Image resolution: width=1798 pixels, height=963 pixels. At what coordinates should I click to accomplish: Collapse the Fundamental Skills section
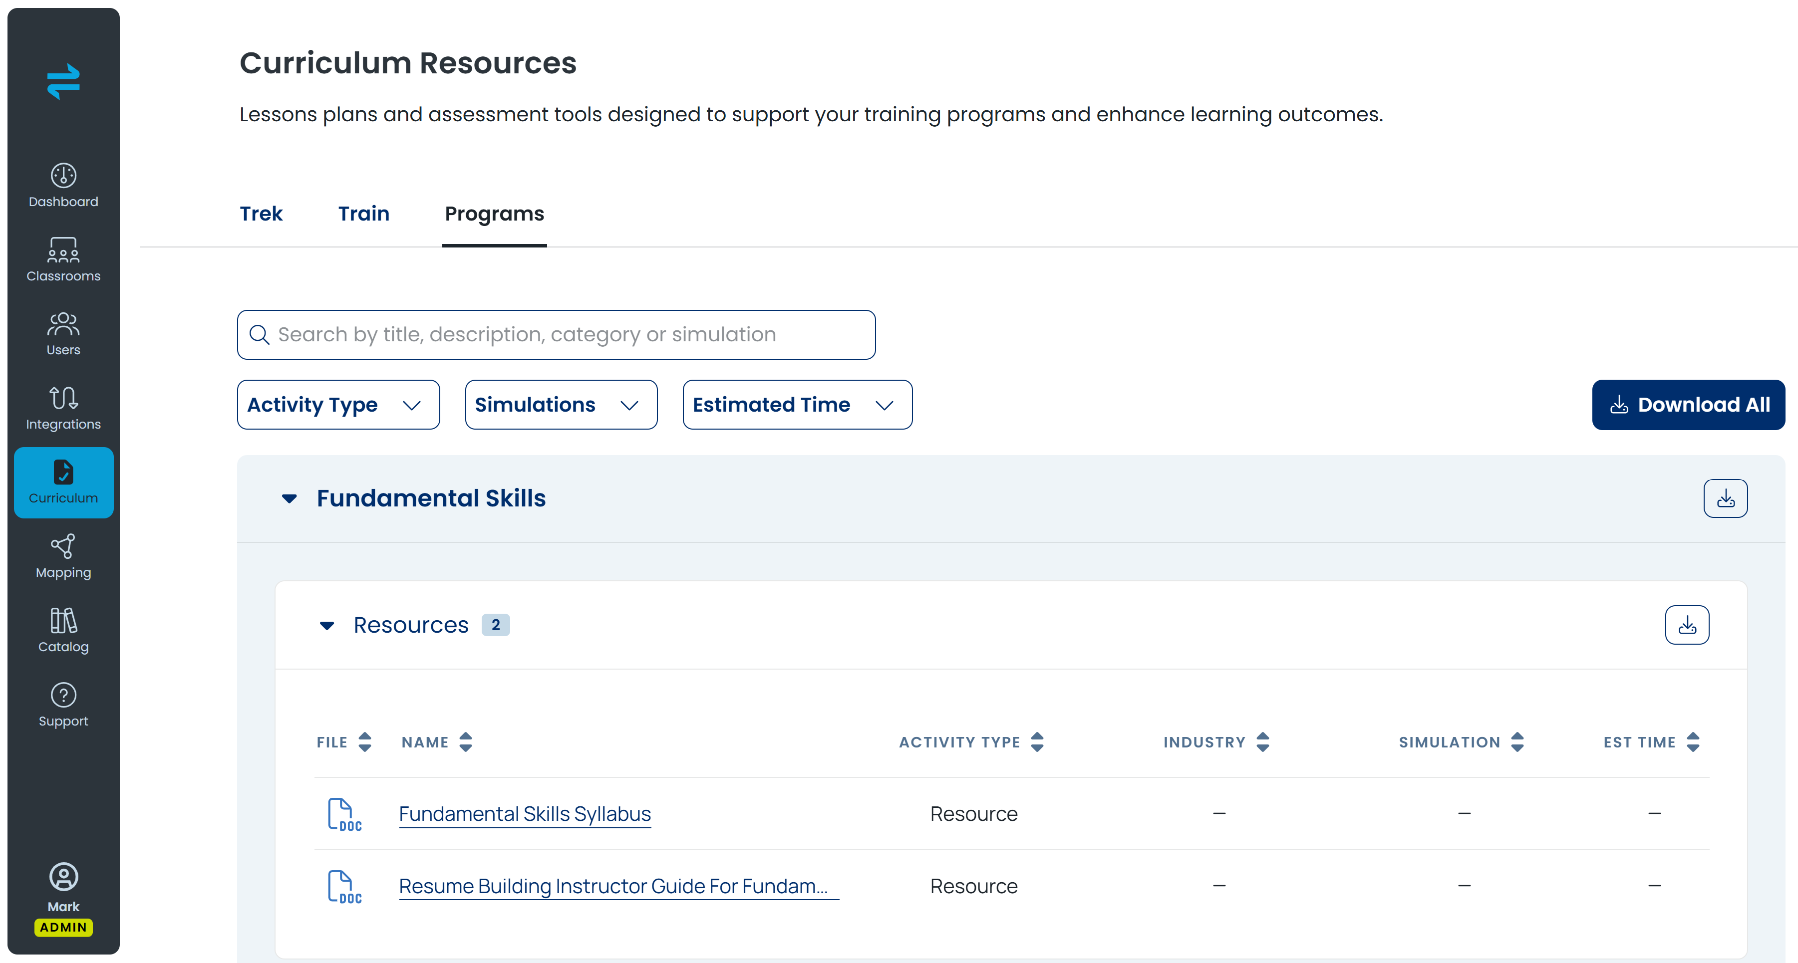point(289,498)
